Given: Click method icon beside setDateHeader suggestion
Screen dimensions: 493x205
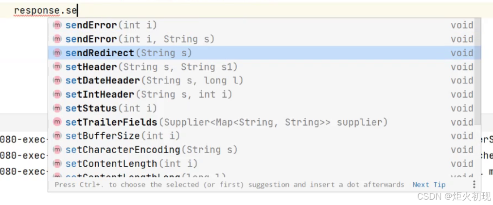Looking at the screenshot, I should click(57, 80).
